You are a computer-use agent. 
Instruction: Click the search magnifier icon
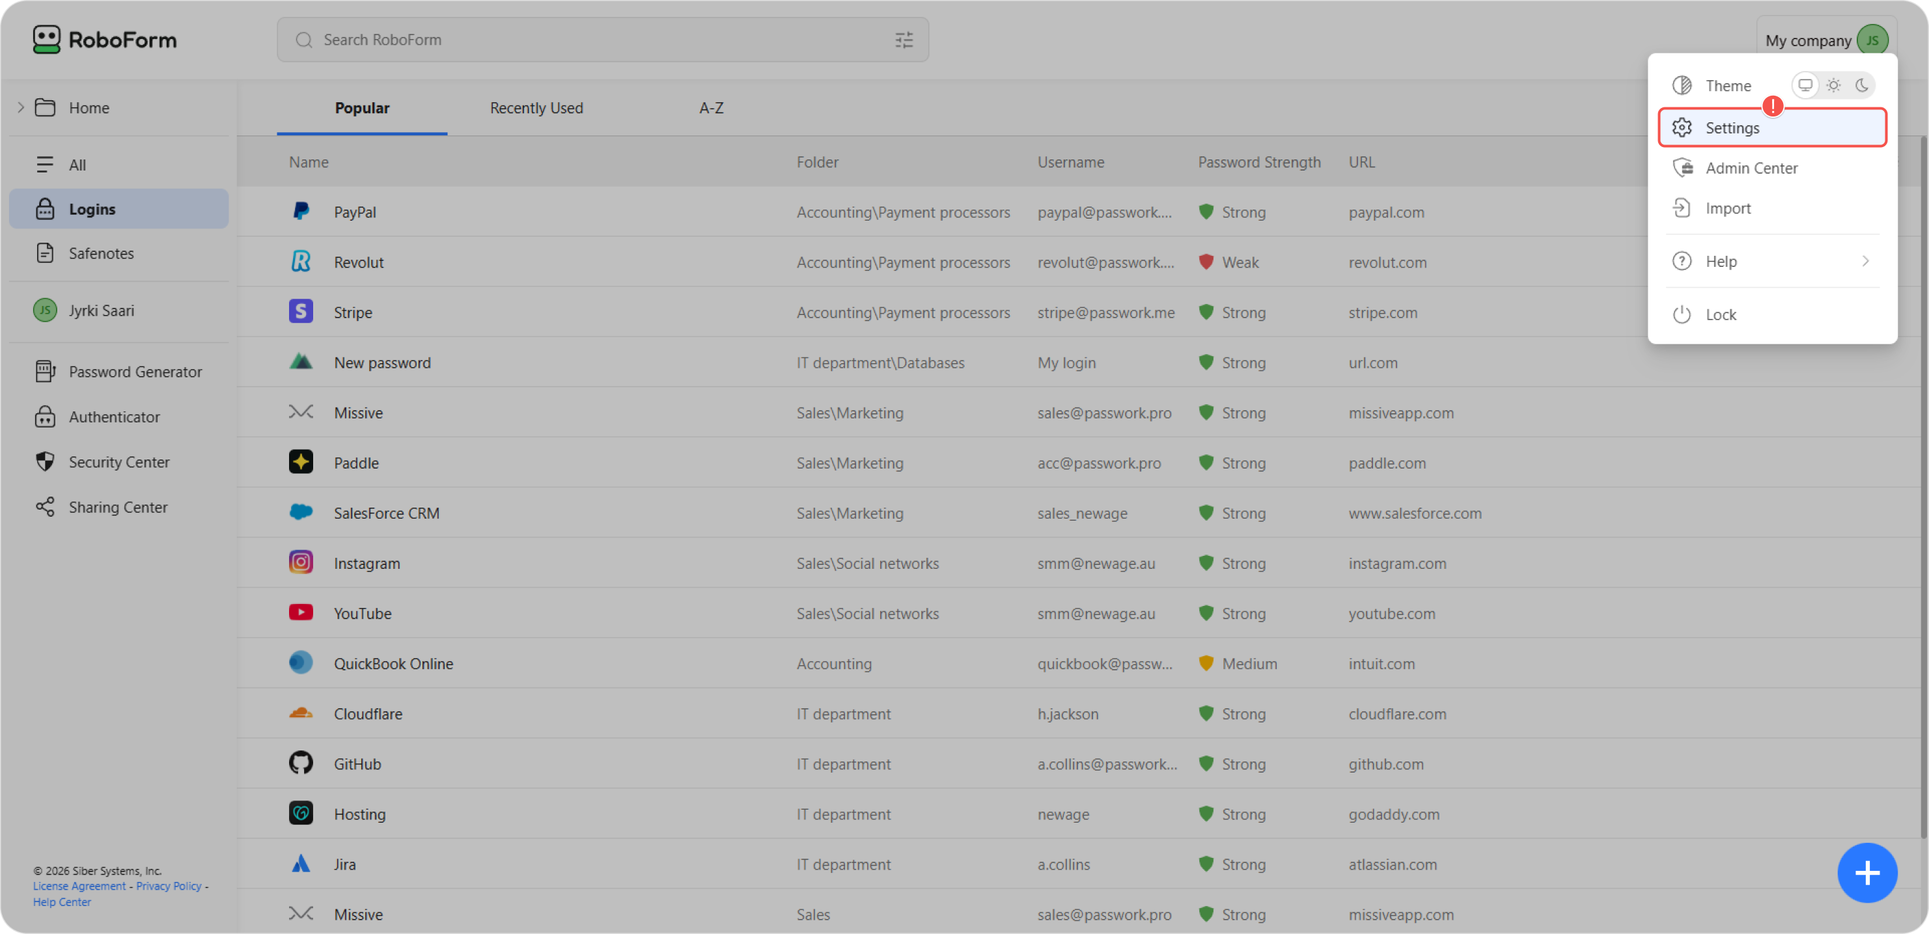click(x=303, y=40)
